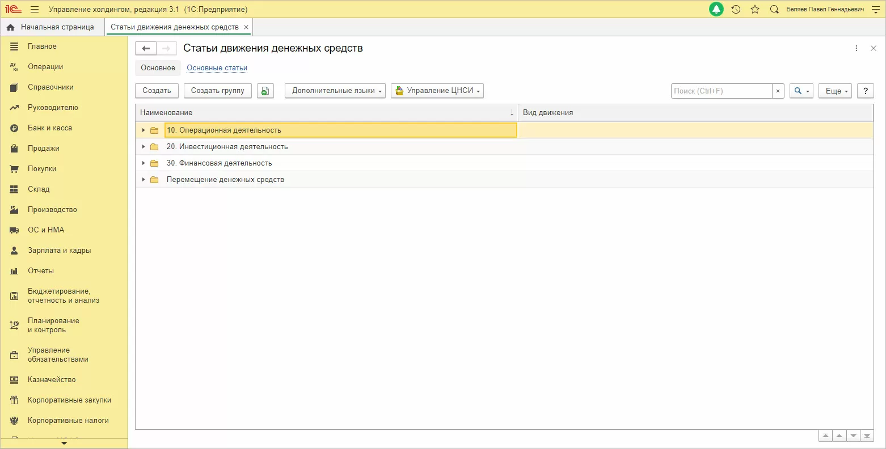Close the form with the X button

[x=874, y=49]
